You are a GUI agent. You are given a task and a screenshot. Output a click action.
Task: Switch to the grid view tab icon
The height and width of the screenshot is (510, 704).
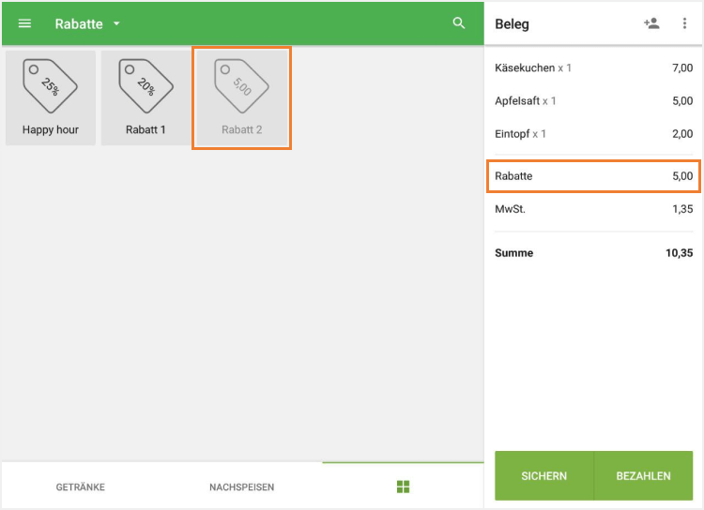click(404, 487)
